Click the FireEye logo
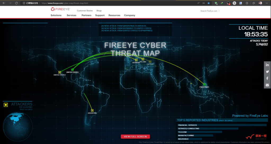This screenshot has width=271, height=144. [x=60, y=9]
